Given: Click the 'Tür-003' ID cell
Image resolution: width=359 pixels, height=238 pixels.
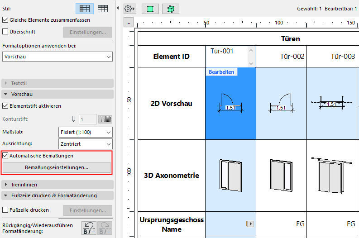Looking at the screenshot, I should pyautogui.click(x=332, y=56).
